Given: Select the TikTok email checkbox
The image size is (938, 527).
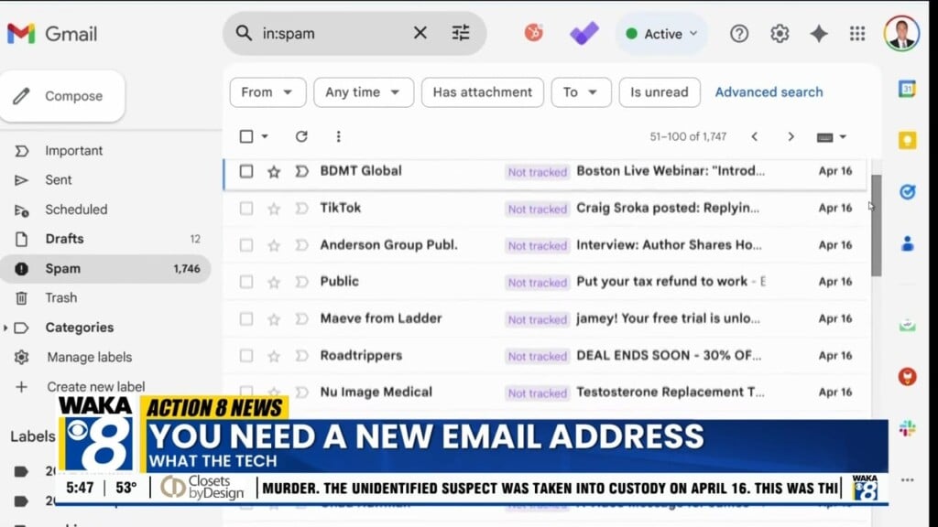Looking at the screenshot, I should tap(245, 209).
